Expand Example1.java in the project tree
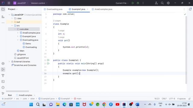Screen dimensions: 193x108 pyautogui.click(x=18, y=36)
